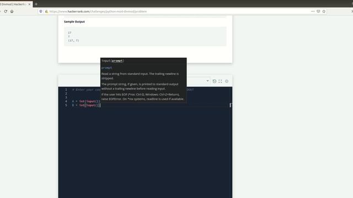Click the highlighted prompt parameter in the tooltip signature

[x=117, y=61]
